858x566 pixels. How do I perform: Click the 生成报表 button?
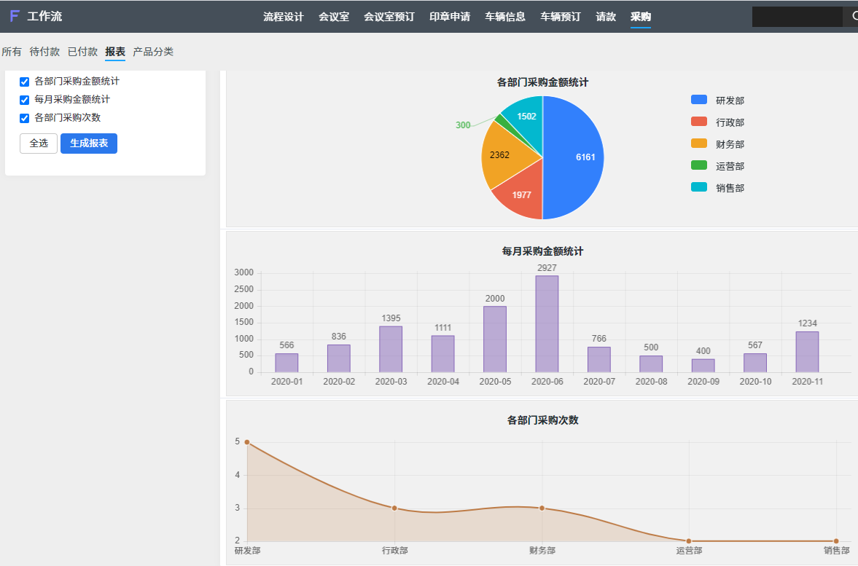point(88,144)
